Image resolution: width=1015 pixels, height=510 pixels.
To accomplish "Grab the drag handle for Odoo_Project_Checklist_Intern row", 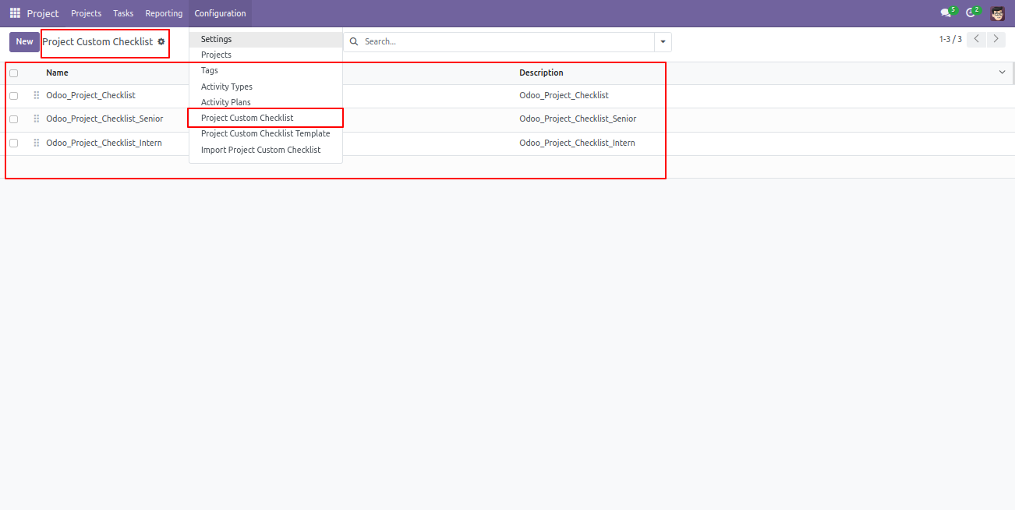I will pyautogui.click(x=37, y=143).
